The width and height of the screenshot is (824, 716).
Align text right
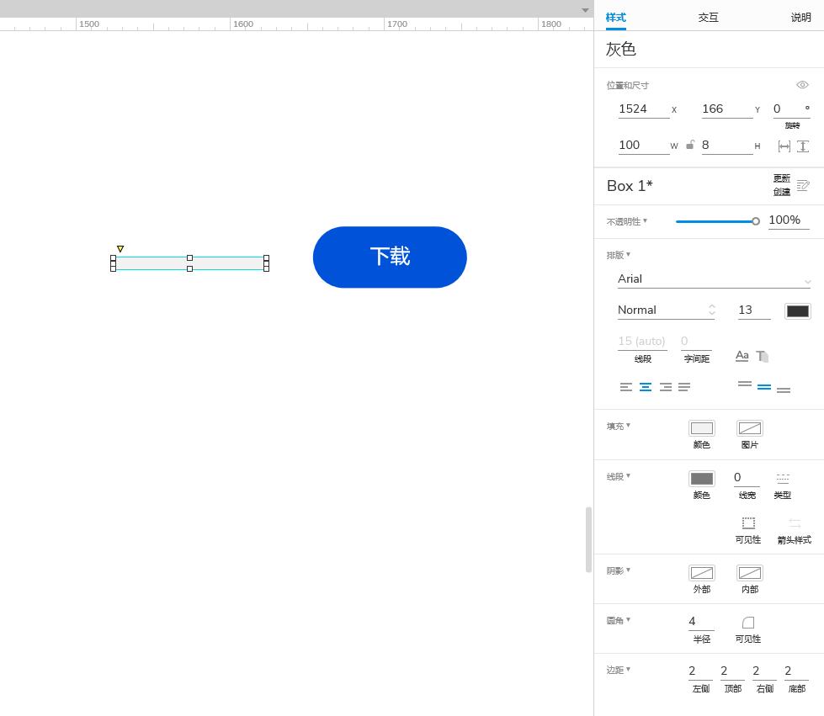pyautogui.click(x=665, y=387)
